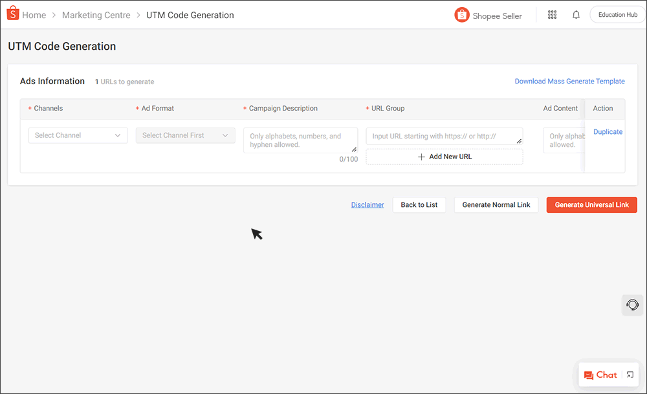
Task: Open the apps grid icon
Action: [552, 14]
